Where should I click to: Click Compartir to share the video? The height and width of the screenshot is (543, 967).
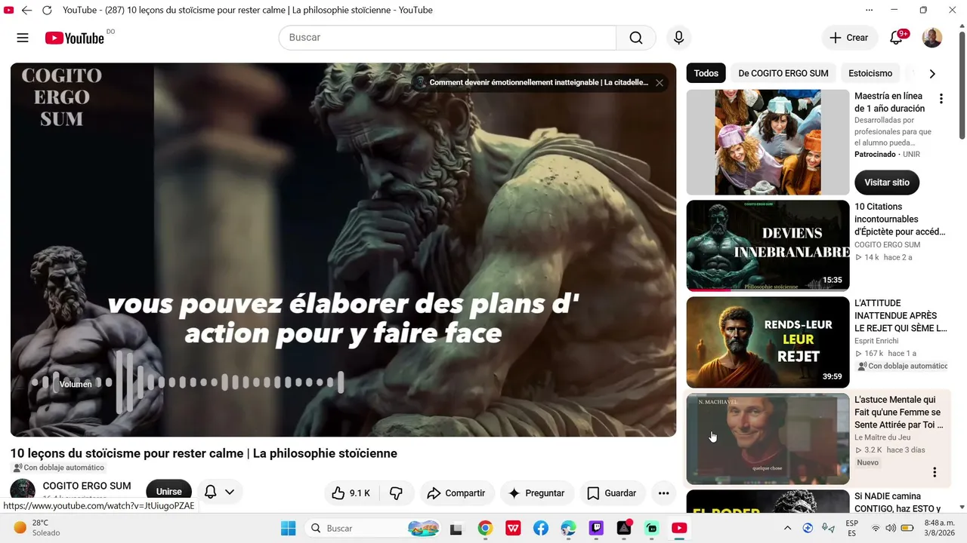click(x=456, y=493)
